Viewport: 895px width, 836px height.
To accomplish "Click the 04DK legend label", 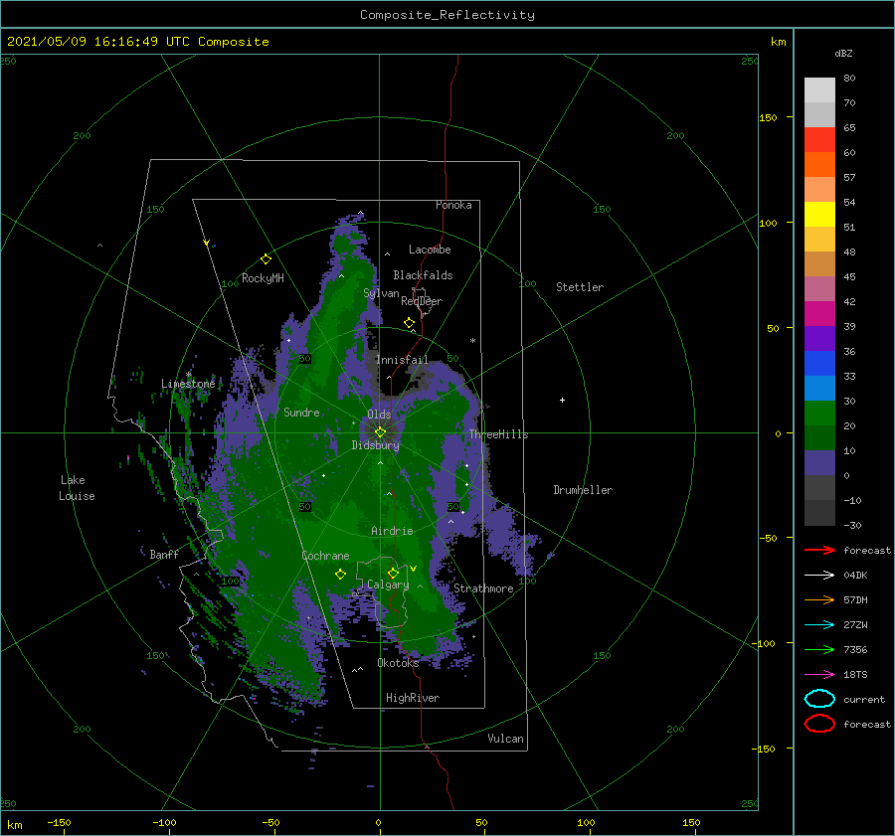I will point(855,575).
